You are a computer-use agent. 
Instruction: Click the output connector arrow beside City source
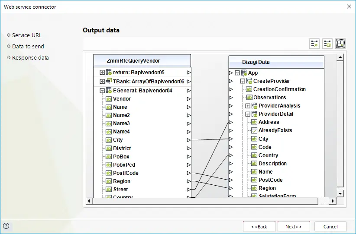(x=189, y=140)
